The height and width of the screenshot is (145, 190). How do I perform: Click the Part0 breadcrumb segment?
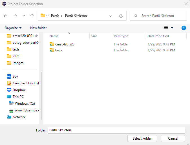tap(55, 16)
